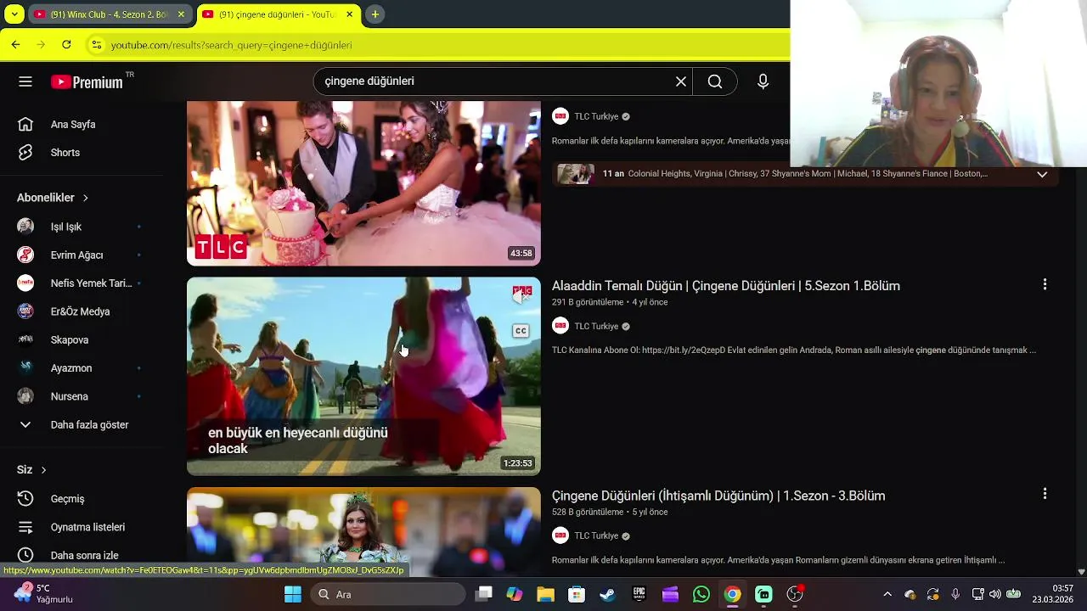1087x611 pixels.
Task: Click TLC avatar beside İhtişamlı Düğünüm video
Action: [560, 535]
